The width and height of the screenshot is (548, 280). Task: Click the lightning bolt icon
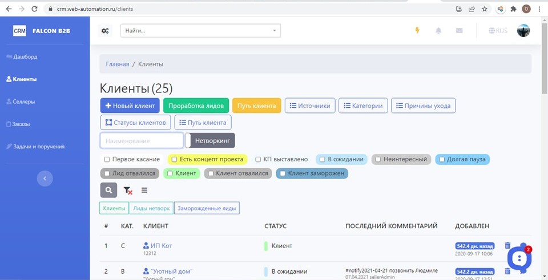coord(417,31)
